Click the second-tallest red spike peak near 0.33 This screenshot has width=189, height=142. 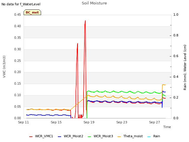click(77, 43)
